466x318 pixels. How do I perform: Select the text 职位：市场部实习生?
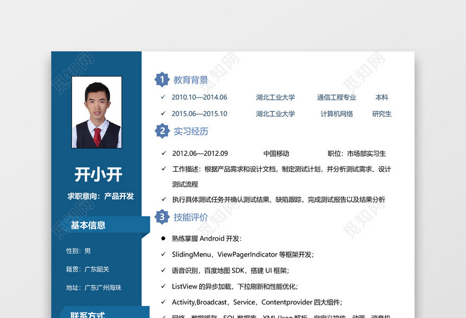[x=357, y=153]
